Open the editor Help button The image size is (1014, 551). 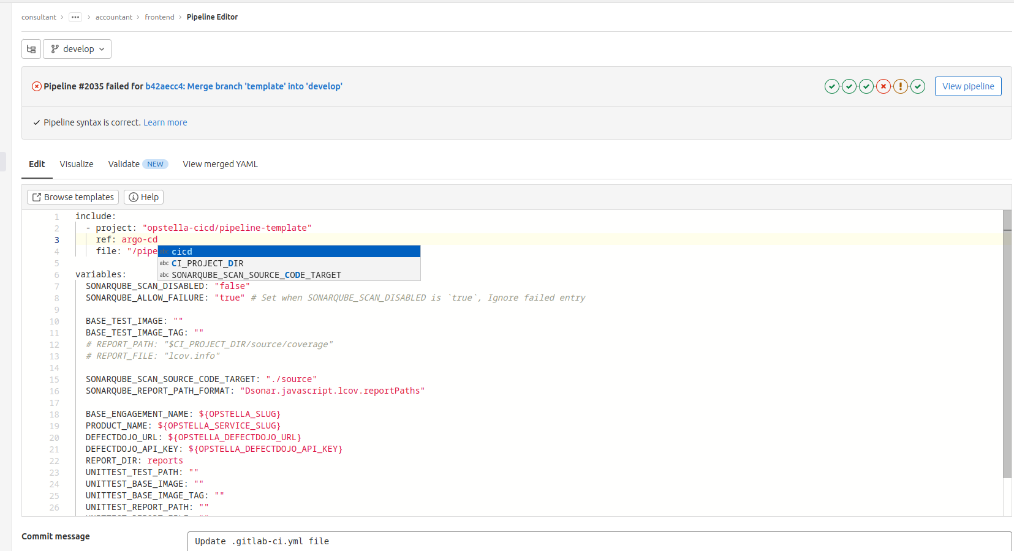143,197
